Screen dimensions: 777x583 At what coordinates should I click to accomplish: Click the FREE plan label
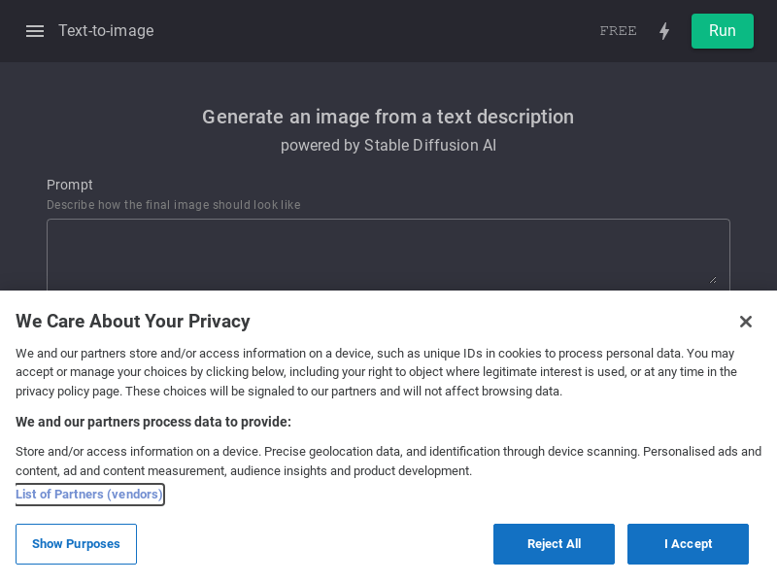[x=618, y=31]
